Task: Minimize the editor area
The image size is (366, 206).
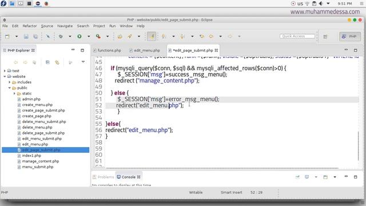Action: coord(346,50)
